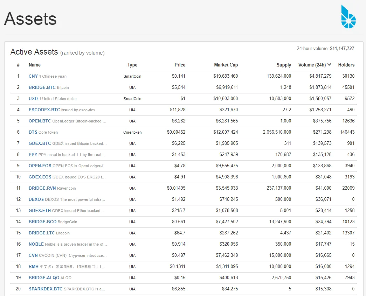Open the BRIDGE.RVN asset link
The width and height of the screenshot is (366, 296).
pos(42,188)
